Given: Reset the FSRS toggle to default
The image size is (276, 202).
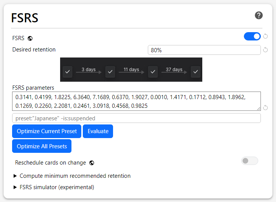Looking at the screenshot, I should coord(265,36).
